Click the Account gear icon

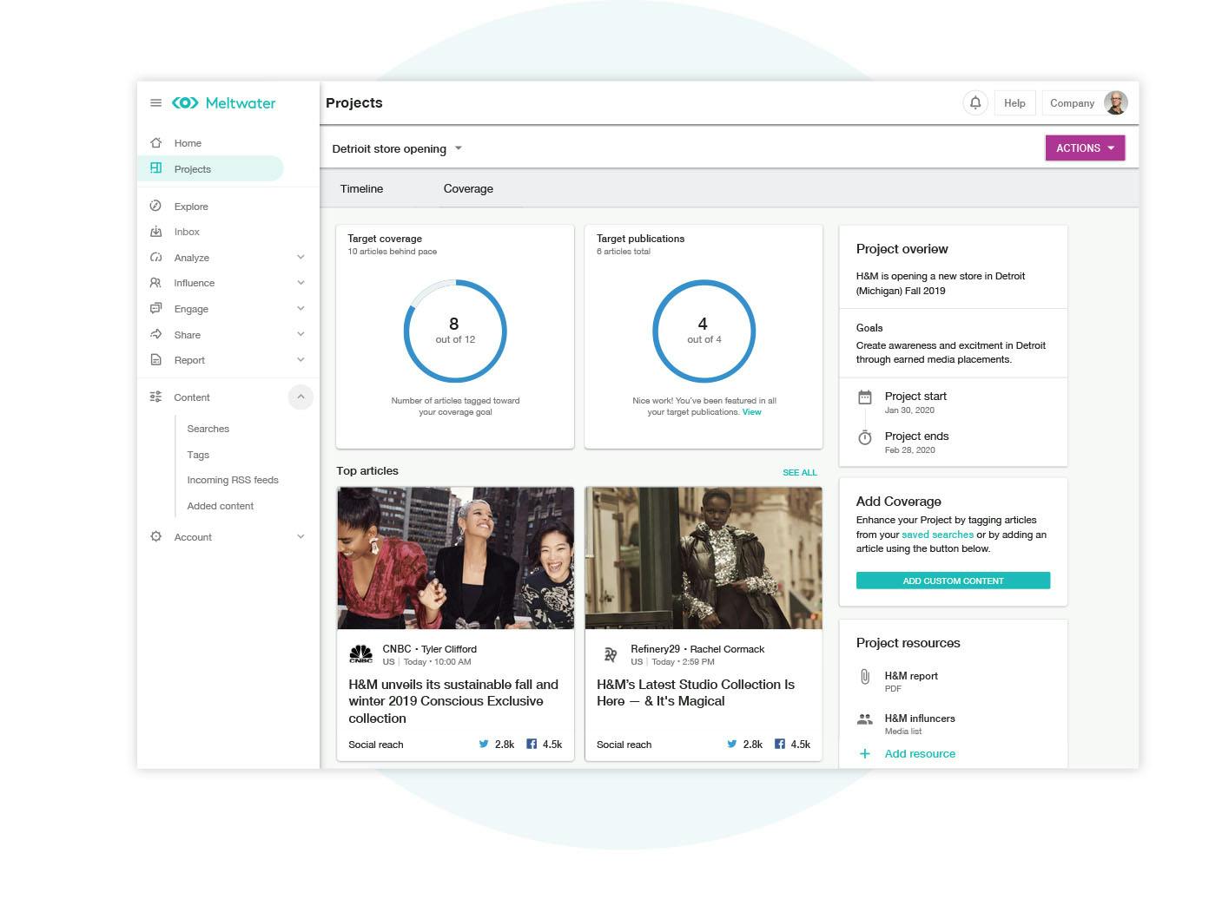coord(155,536)
